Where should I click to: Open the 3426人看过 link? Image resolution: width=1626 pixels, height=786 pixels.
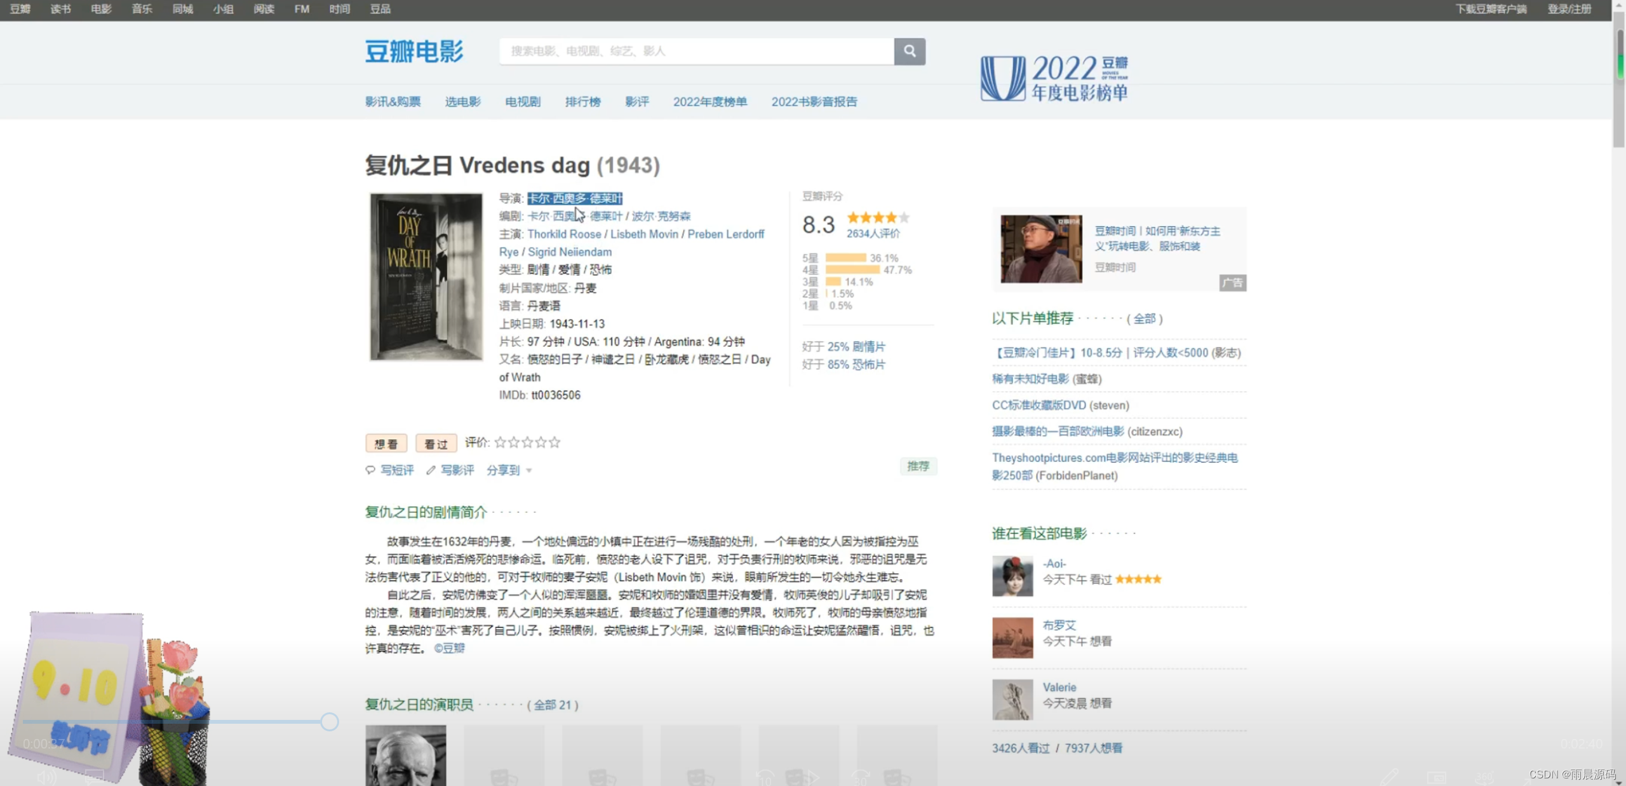pos(1021,748)
